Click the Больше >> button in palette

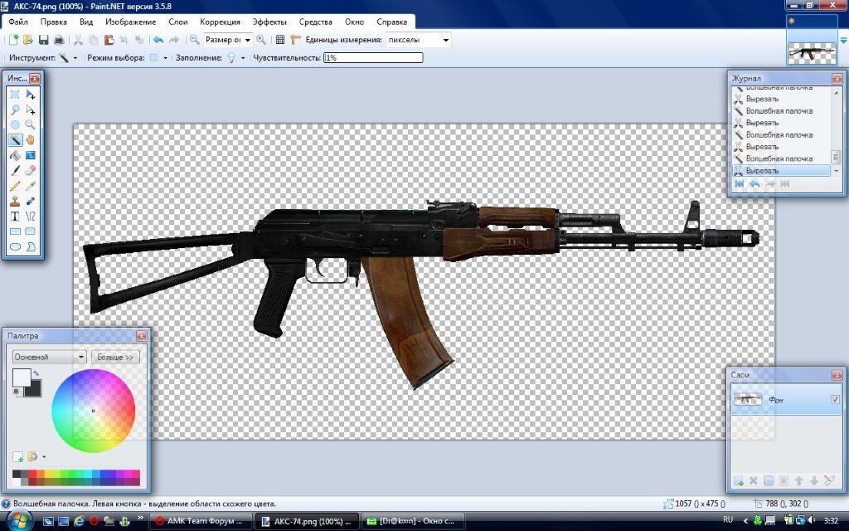[x=115, y=357]
